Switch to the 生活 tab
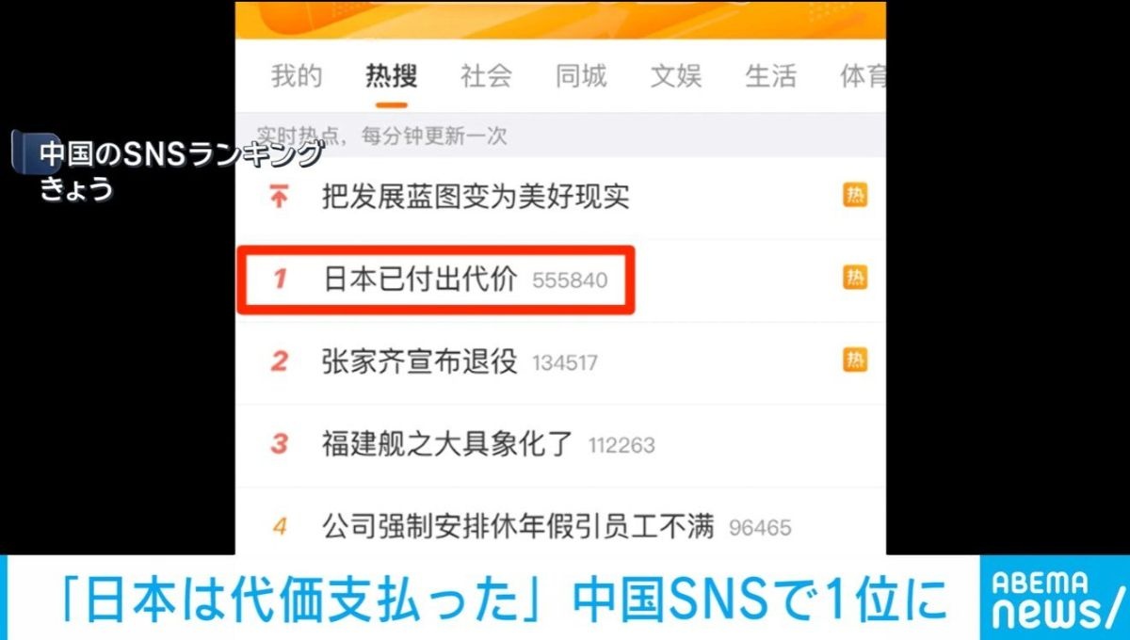Image resolution: width=1130 pixels, height=640 pixels. point(771,76)
